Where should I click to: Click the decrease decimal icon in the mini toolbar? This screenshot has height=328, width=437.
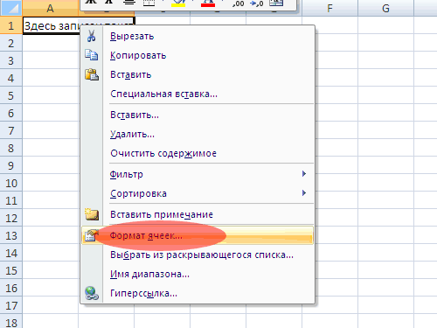[257, 3]
